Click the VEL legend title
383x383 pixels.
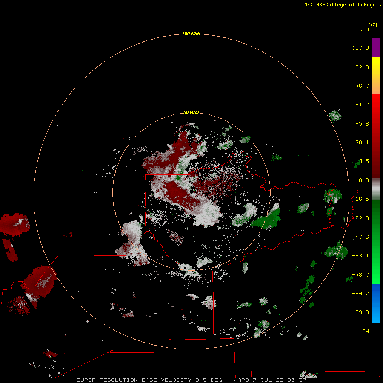click(374, 26)
